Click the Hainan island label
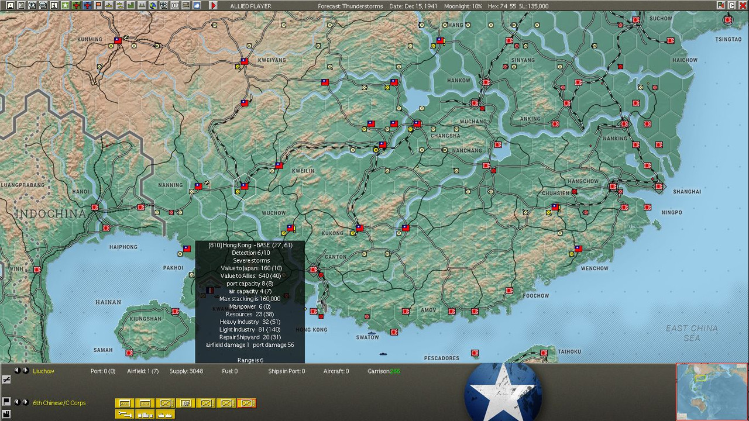749x421 pixels. (108, 302)
